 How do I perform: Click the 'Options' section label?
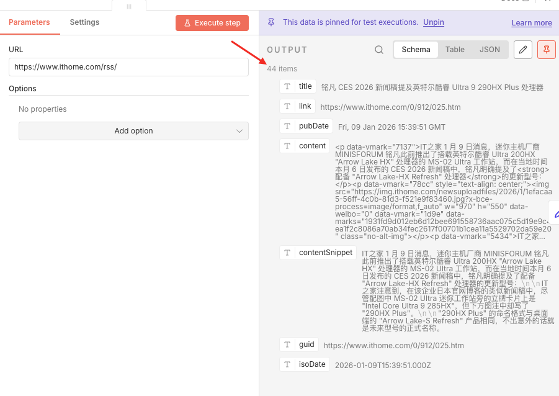click(22, 89)
